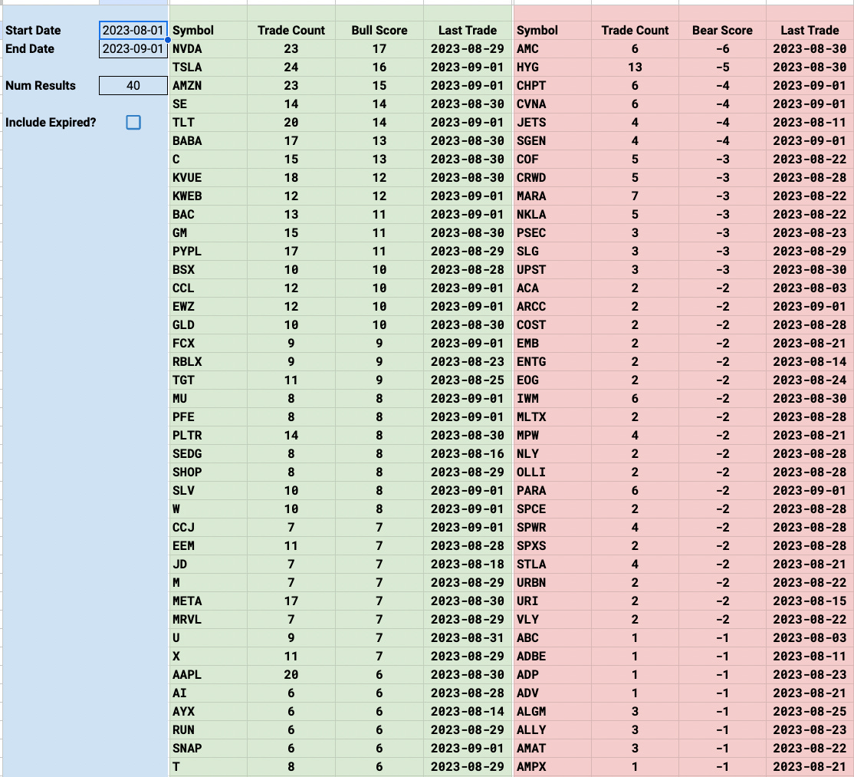
Task: Select the AMC symbol cell
Action: pos(552,48)
